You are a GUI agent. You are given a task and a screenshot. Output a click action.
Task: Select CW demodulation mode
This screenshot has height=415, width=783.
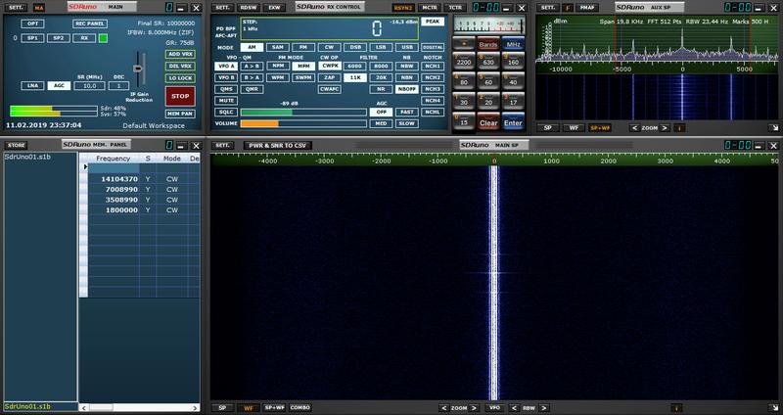(x=329, y=47)
